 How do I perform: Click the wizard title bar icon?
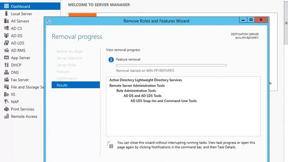tap(49, 21)
